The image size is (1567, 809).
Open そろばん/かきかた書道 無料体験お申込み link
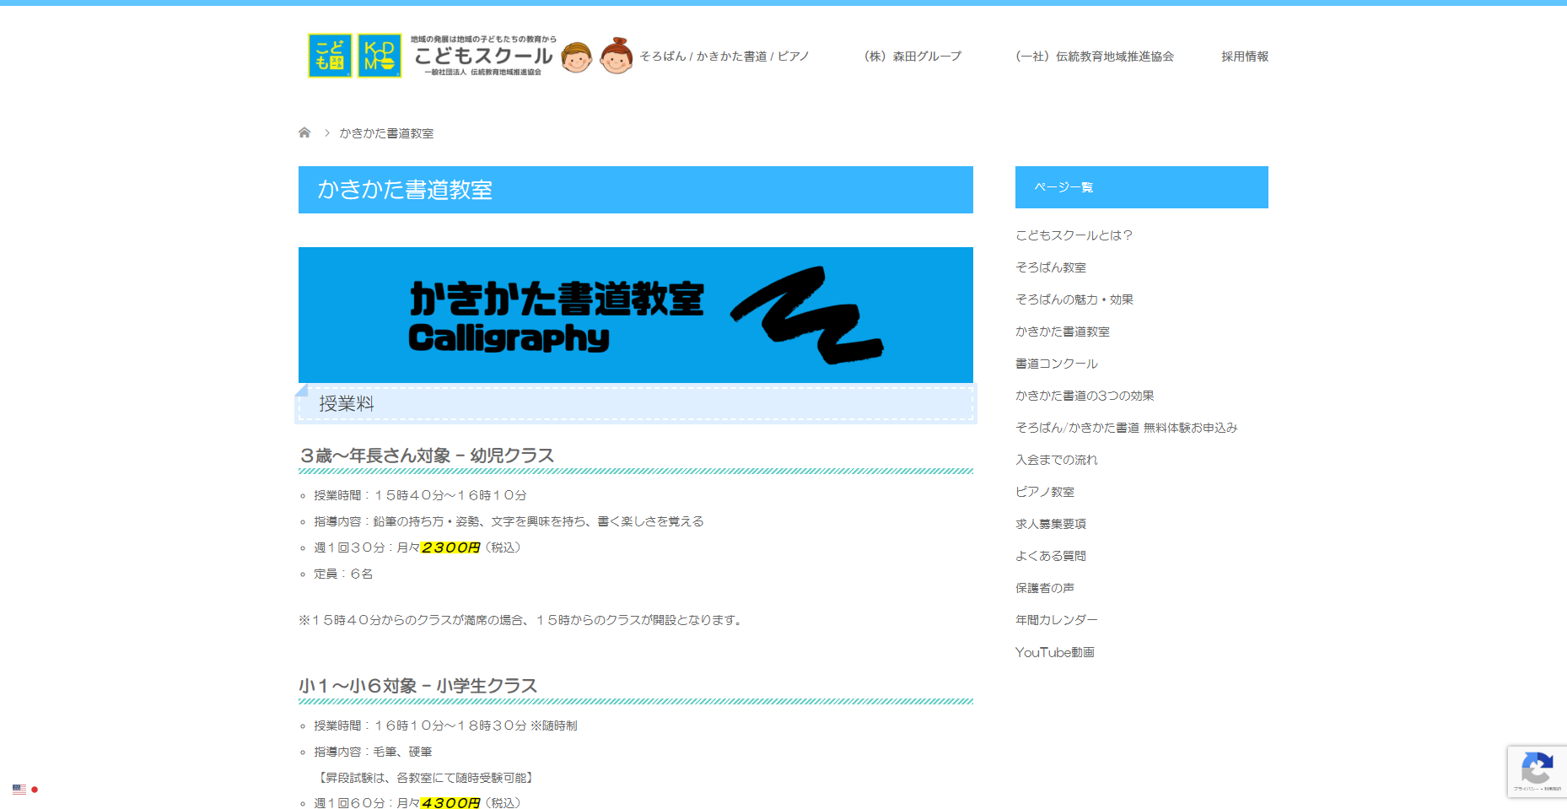tap(1126, 428)
